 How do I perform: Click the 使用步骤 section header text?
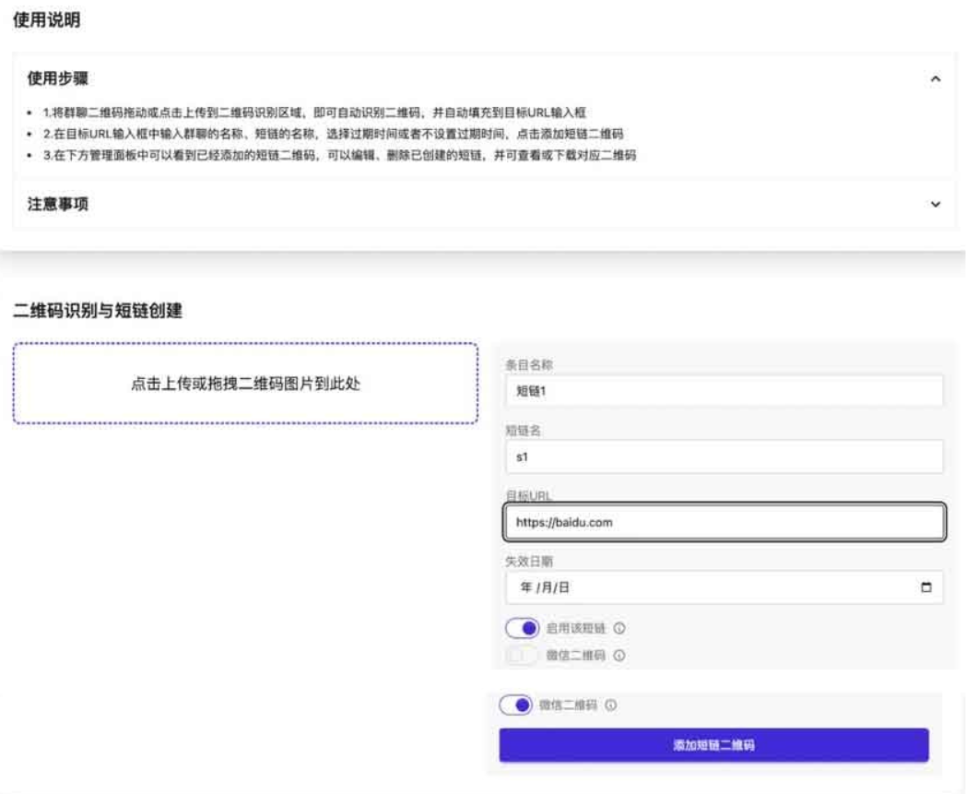click(x=57, y=78)
